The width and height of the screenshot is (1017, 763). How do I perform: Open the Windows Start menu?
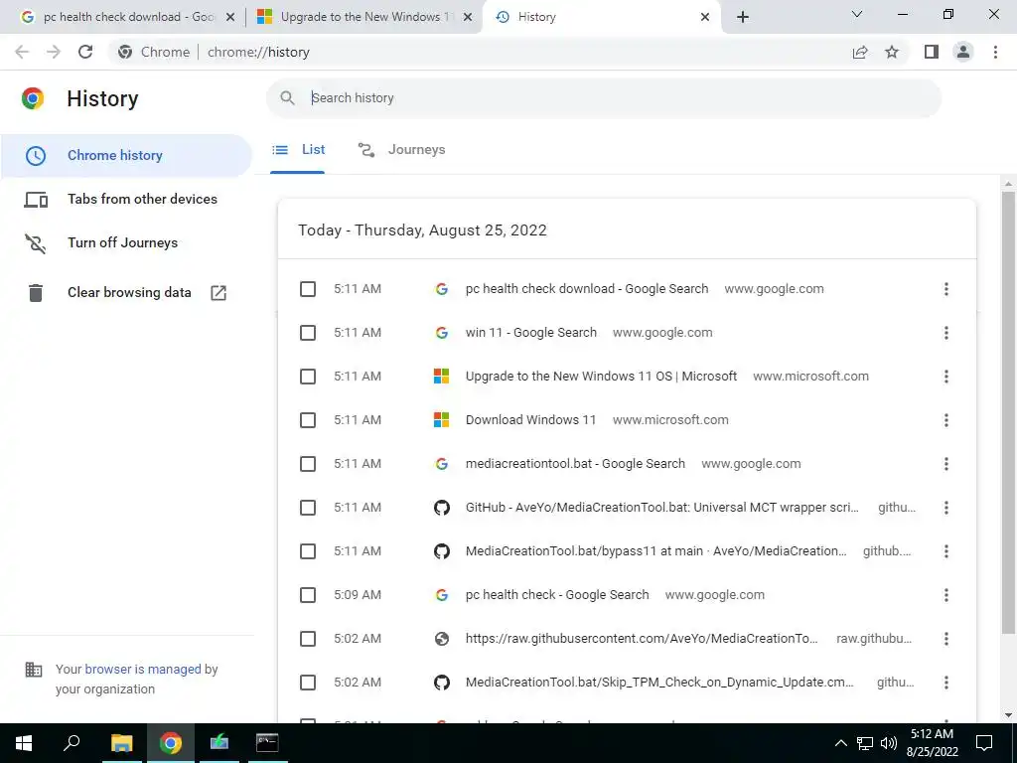pos(24,743)
